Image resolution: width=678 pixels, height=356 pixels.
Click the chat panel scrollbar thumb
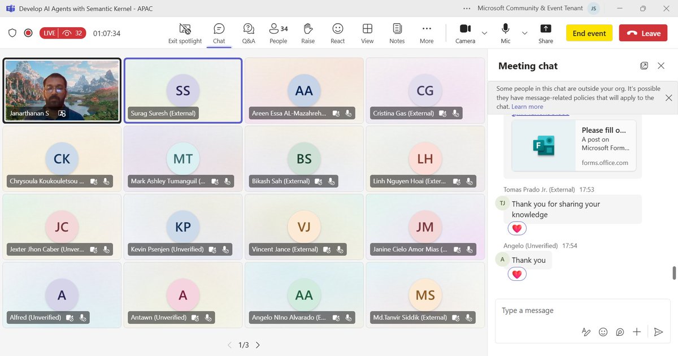pos(673,273)
